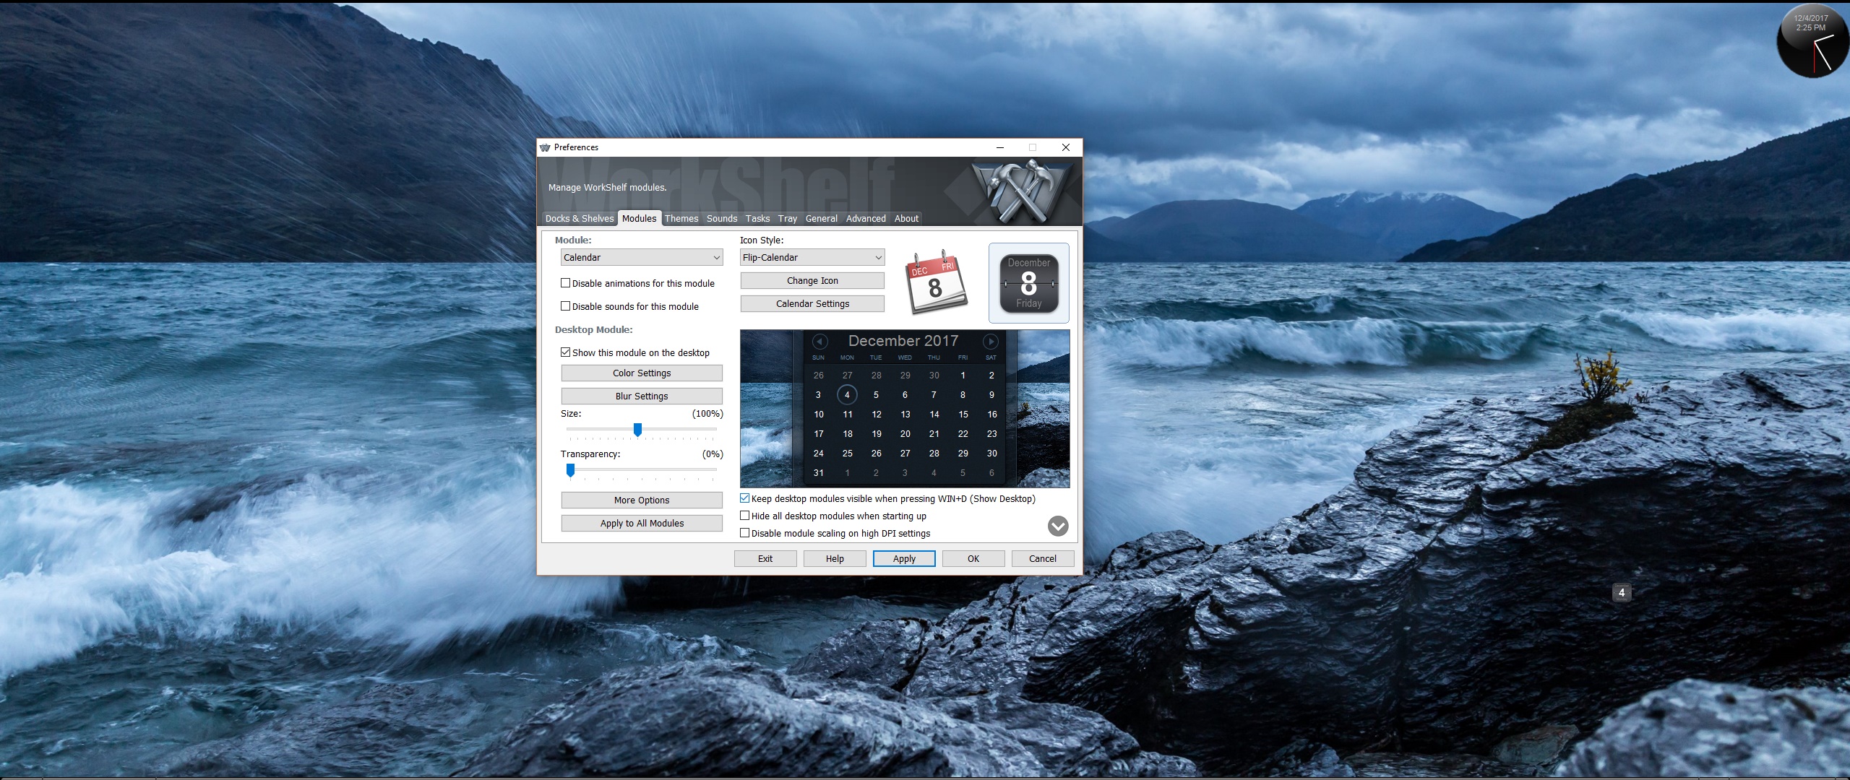Check Disable module scaling on high DPI
Viewport: 1850px width, 780px height.
click(x=745, y=533)
